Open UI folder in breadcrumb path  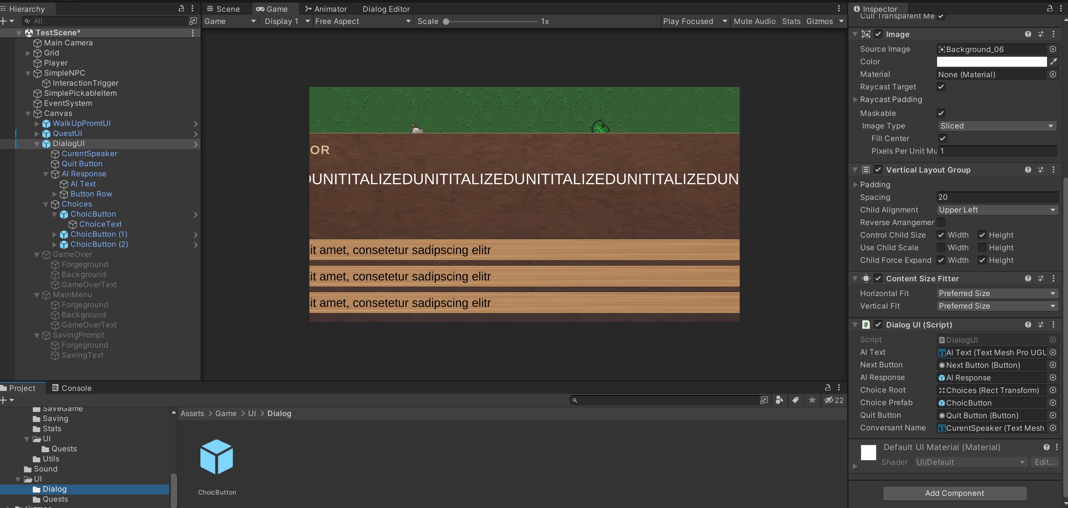pyautogui.click(x=252, y=414)
